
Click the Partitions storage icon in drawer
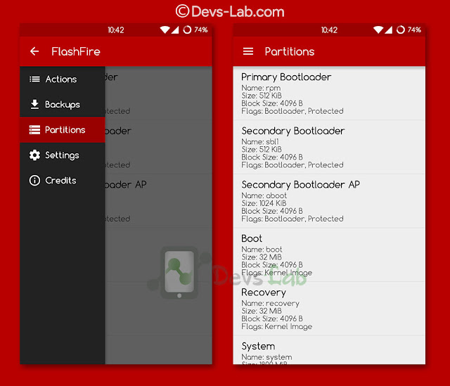point(34,129)
